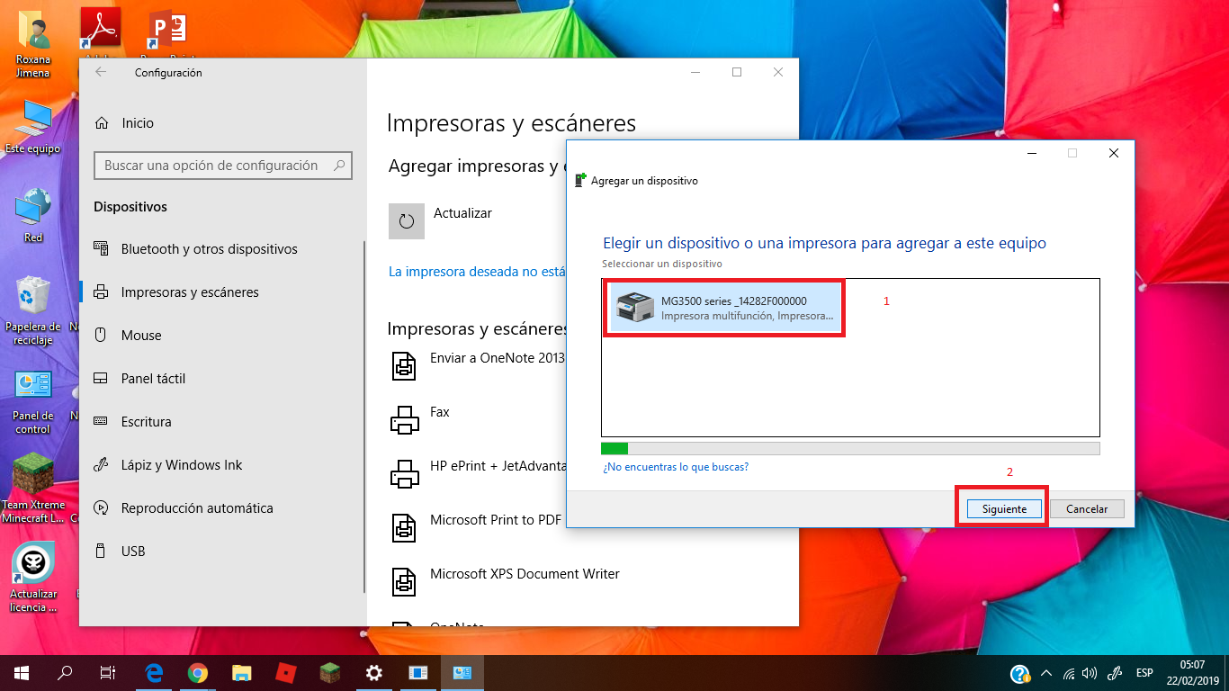The height and width of the screenshot is (691, 1229).
Task: Open the Windows Start menu
Action: pos(22,673)
